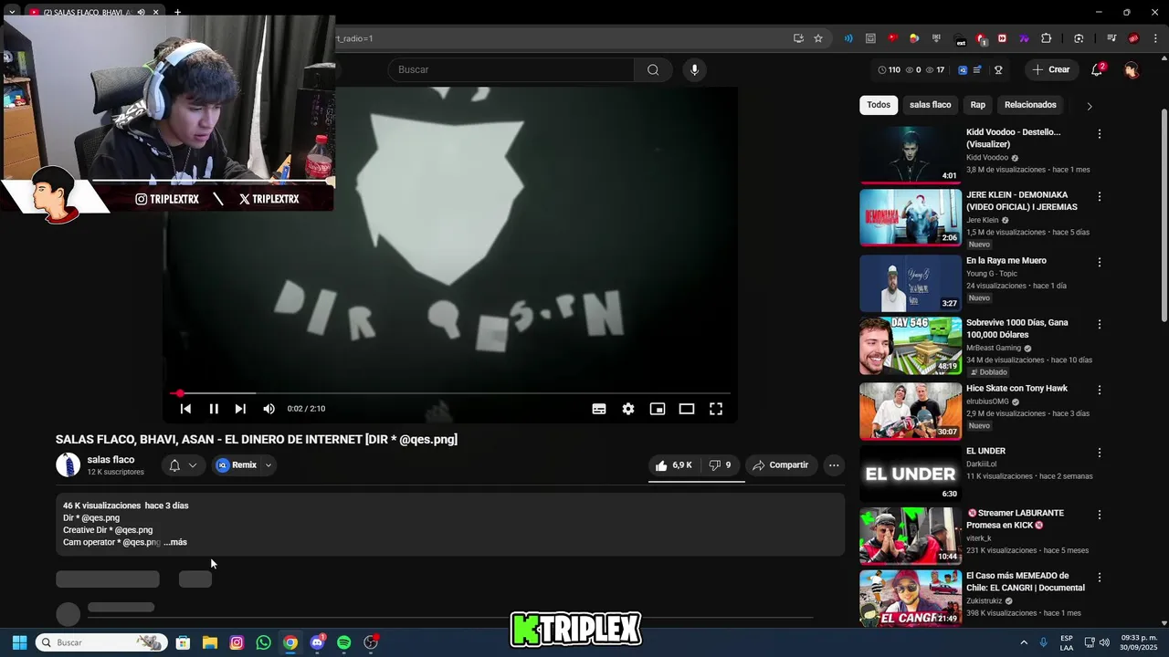Open options for JERE KLEIN DEMONIAKA video
This screenshot has height=657, width=1169.
1100,196
